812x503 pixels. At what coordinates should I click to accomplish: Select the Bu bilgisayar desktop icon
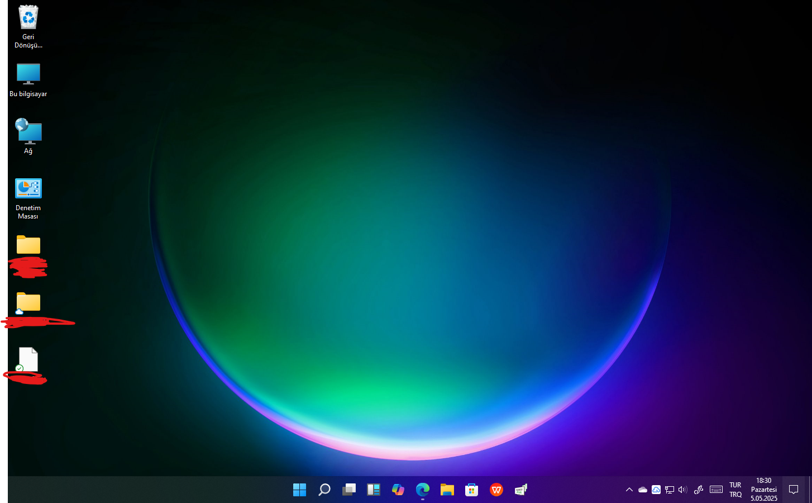tap(28, 80)
